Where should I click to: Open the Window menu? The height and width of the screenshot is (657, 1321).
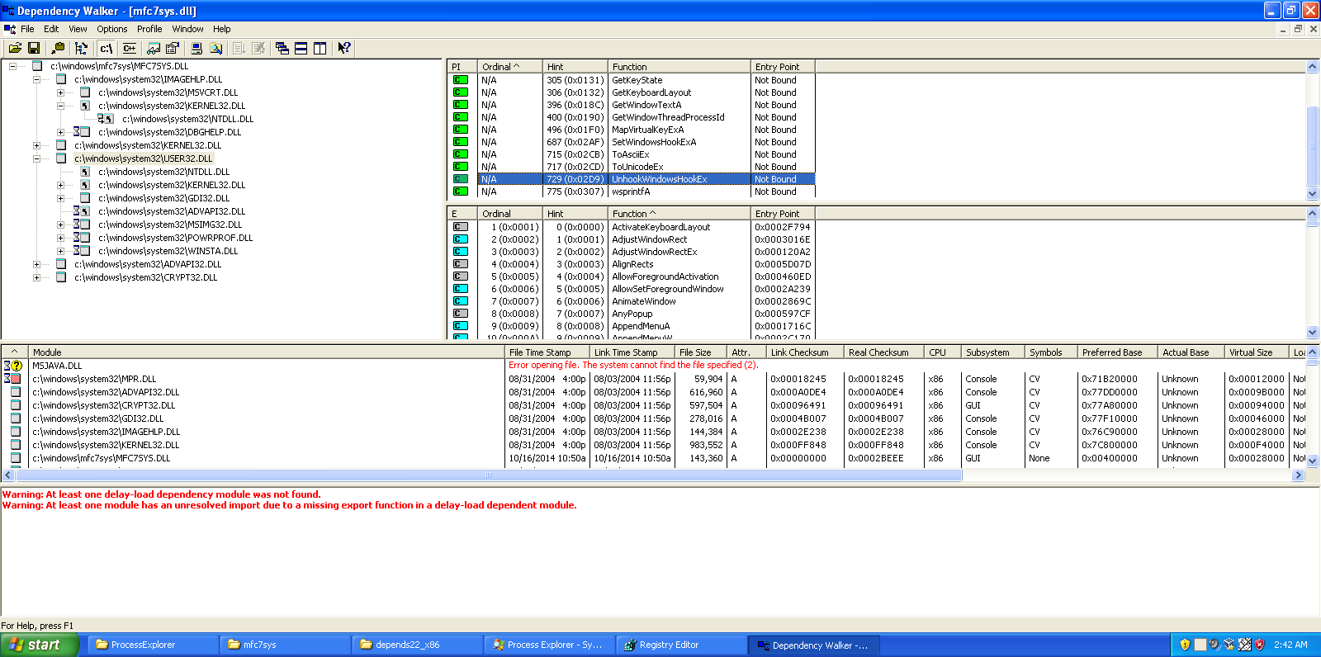[187, 29]
